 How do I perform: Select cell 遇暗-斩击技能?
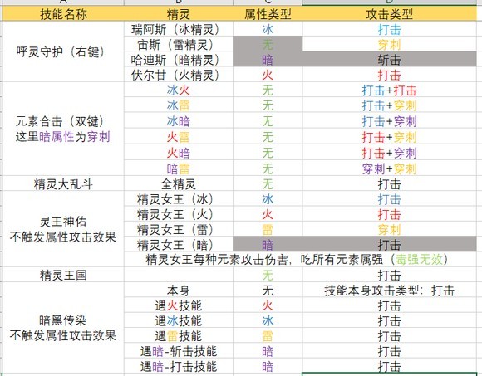point(179,351)
